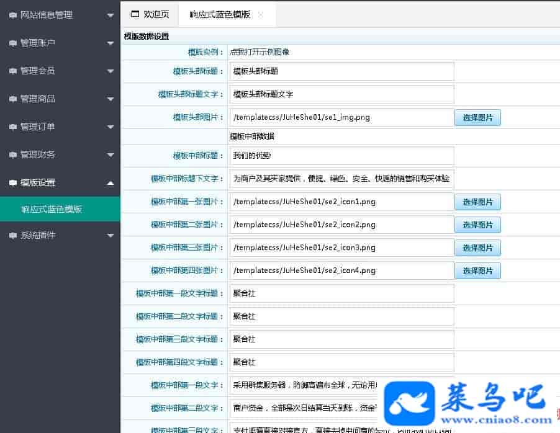Expand the 系统插件 menu arrow
The width and height of the screenshot is (560, 433).
click(110, 235)
